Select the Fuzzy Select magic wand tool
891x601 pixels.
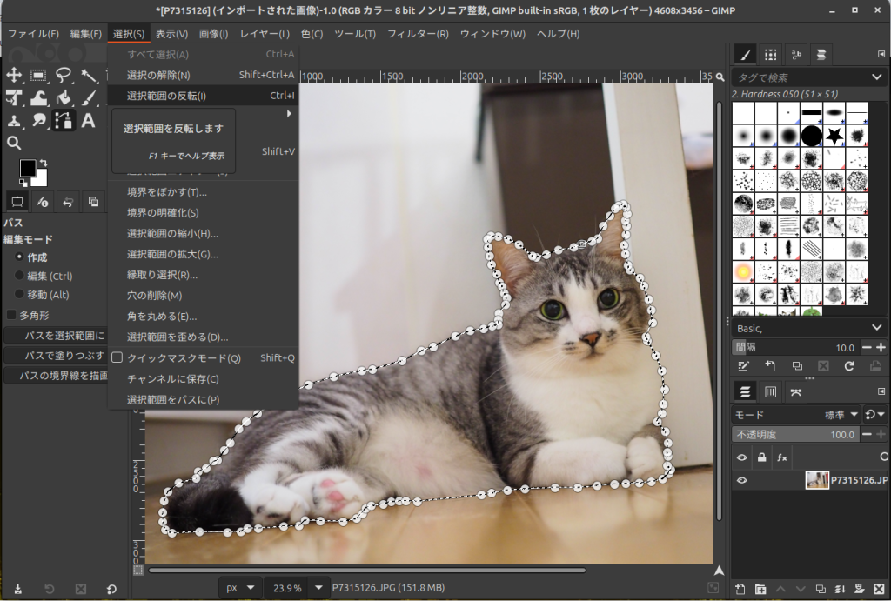88,76
